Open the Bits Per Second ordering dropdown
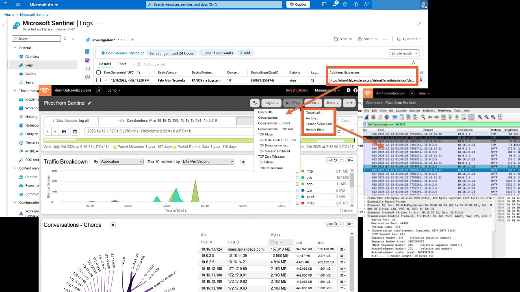520x292 pixels. click(x=208, y=161)
